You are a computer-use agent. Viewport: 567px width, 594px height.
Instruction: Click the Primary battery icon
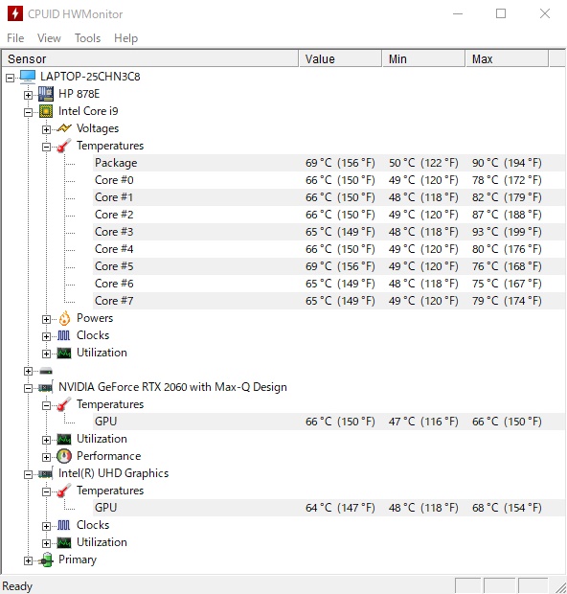coord(46,560)
